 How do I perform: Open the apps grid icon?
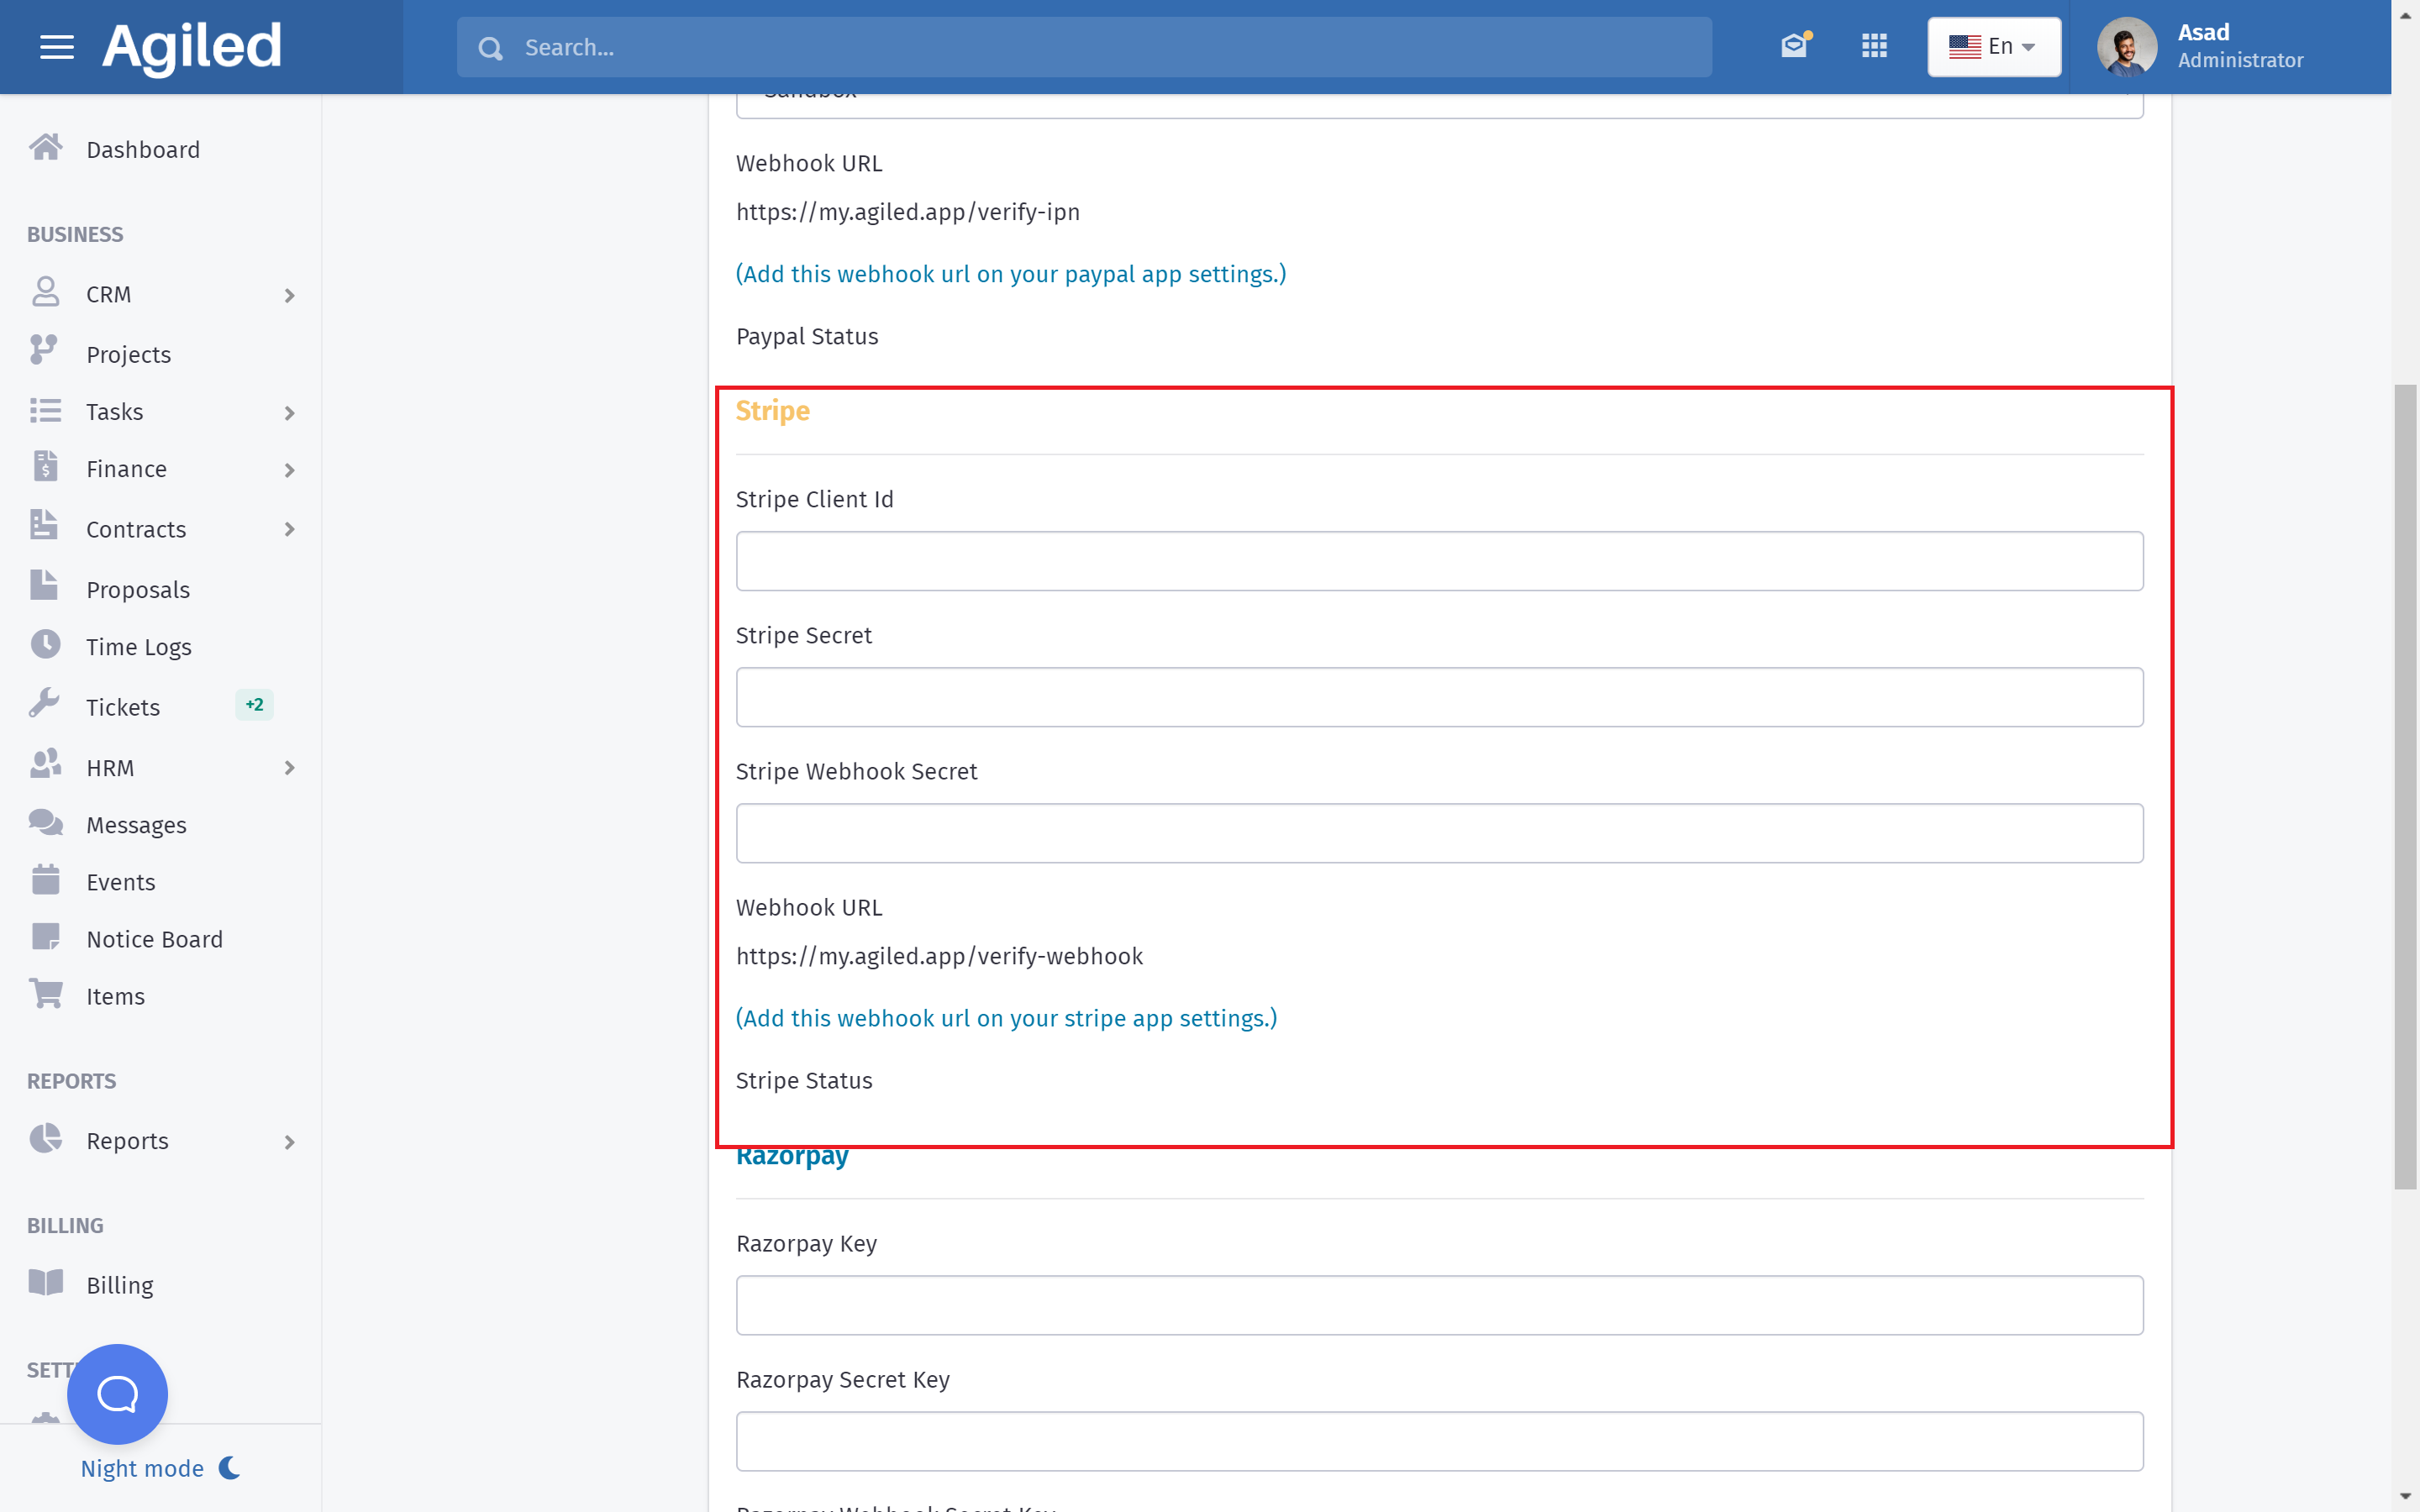click(1874, 46)
